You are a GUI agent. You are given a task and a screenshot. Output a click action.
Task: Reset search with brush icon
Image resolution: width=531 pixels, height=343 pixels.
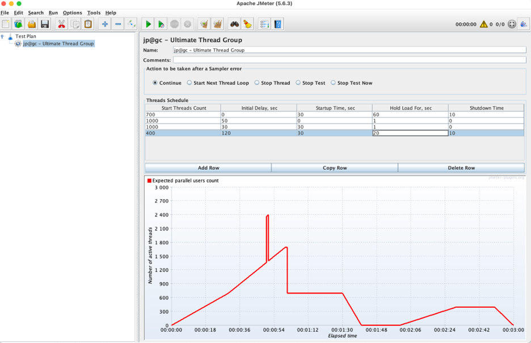click(x=247, y=24)
